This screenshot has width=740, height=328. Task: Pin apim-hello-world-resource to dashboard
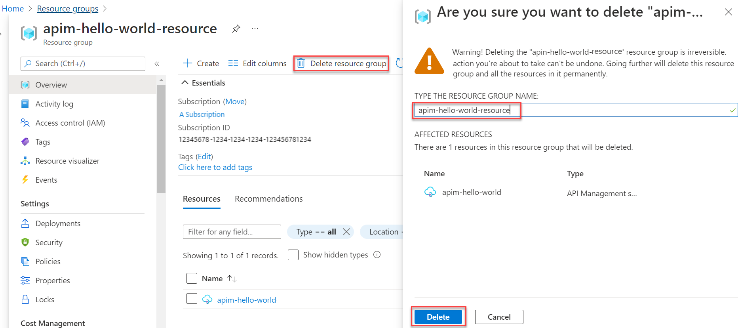click(236, 28)
